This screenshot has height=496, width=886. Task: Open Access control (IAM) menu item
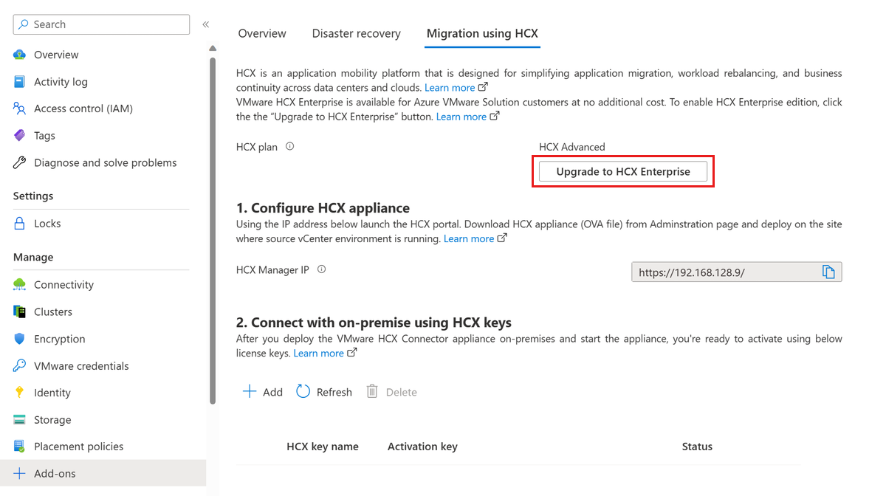point(83,108)
